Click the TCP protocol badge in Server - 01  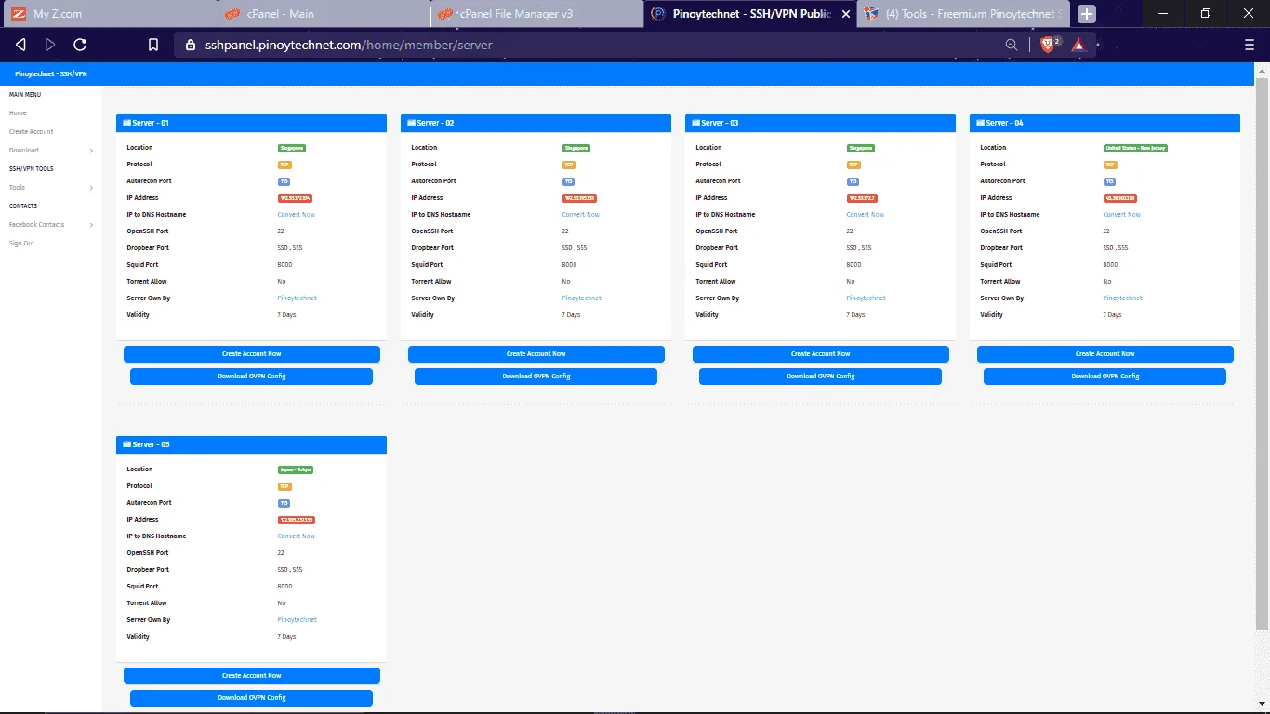284,165
